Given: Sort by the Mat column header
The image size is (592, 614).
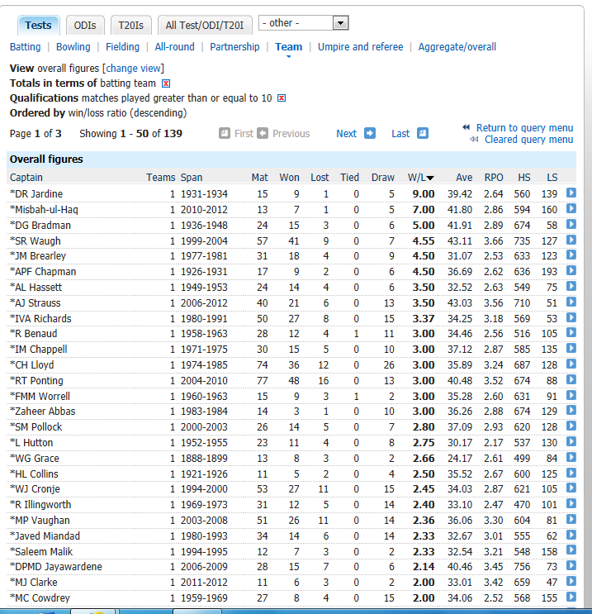Looking at the screenshot, I should pyautogui.click(x=260, y=178).
